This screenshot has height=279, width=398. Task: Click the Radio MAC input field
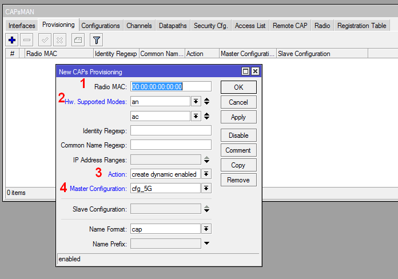(171, 86)
